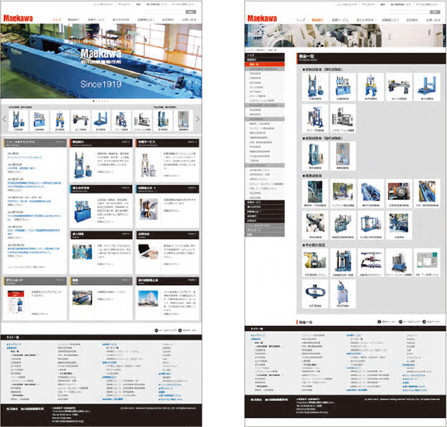Click the ニュース&トピックス panel header
The height and width of the screenshot is (427, 447).
(x=34, y=143)
